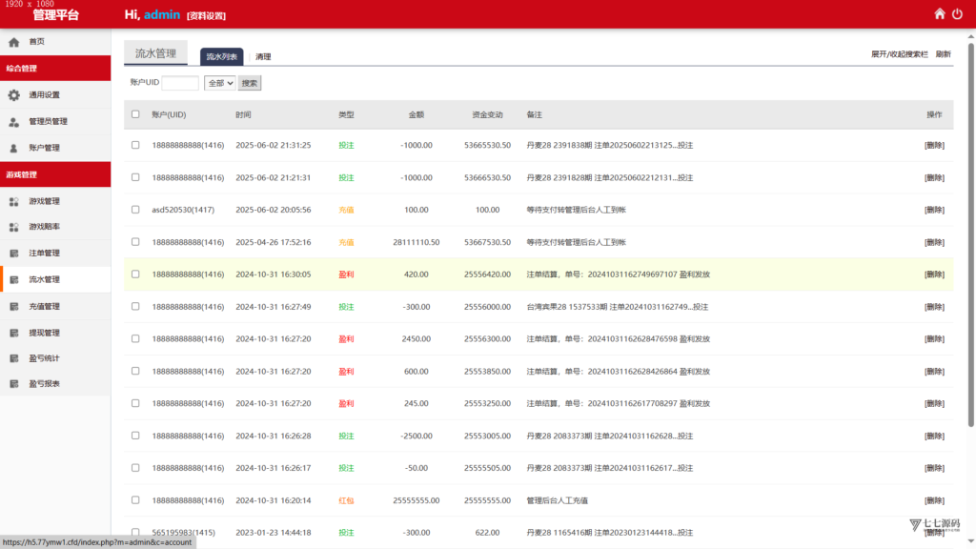The width and height of the screenshot is (976, 549).
Task: Open 充值管理 icon in sidebar
Action: pyautogui.click(x=13, y=307)
